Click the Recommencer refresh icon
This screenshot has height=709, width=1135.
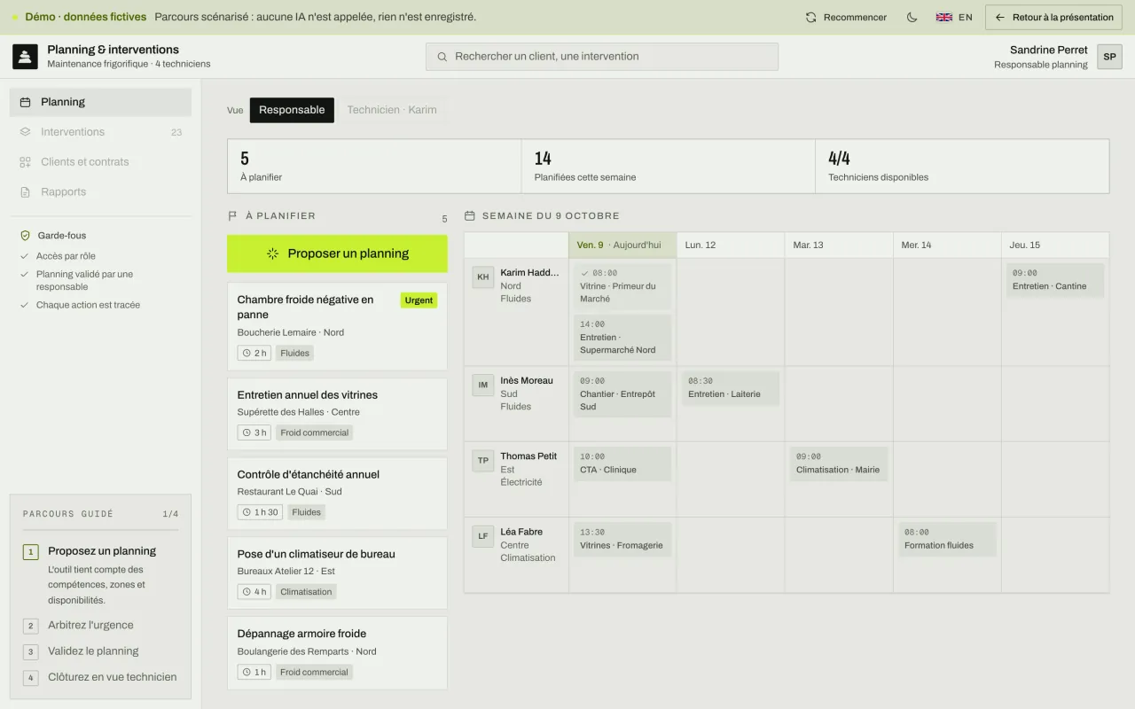point(810,17)
